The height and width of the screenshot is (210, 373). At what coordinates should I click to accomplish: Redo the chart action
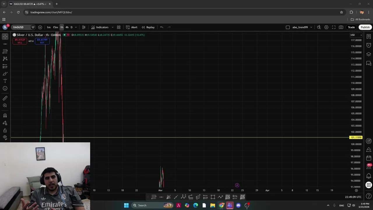click(169, 27)
